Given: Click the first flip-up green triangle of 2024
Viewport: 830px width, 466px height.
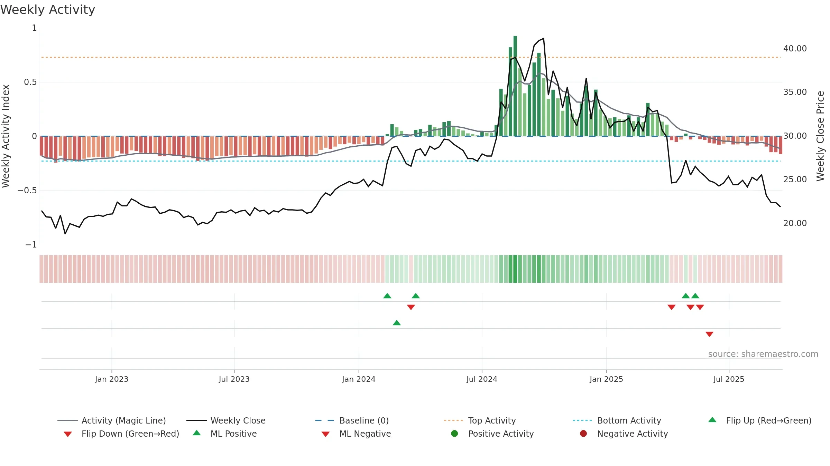Looking at the screenshot, I should pos(387,296).
